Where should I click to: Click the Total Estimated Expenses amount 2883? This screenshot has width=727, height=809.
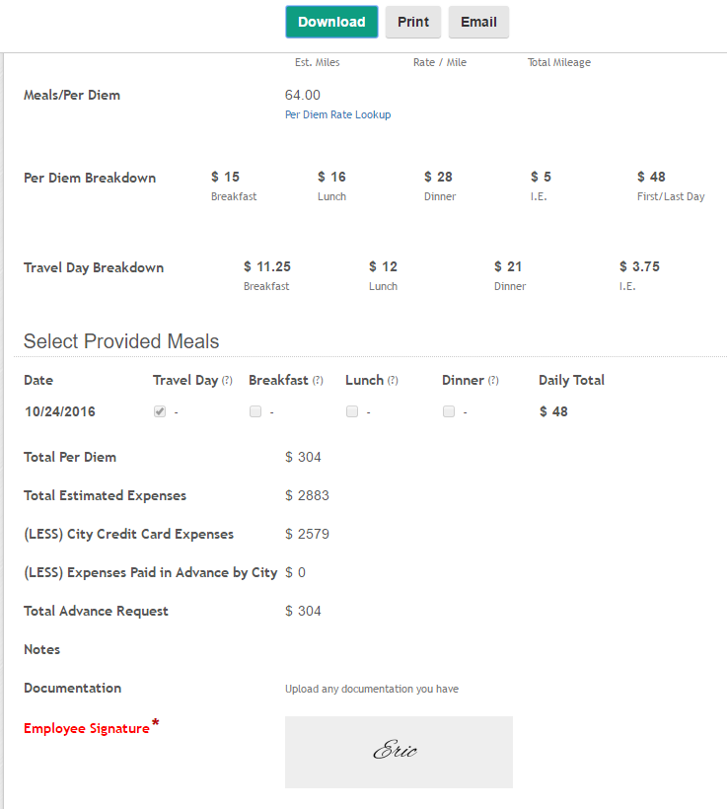pyautogui.click(x=313, y=496)
